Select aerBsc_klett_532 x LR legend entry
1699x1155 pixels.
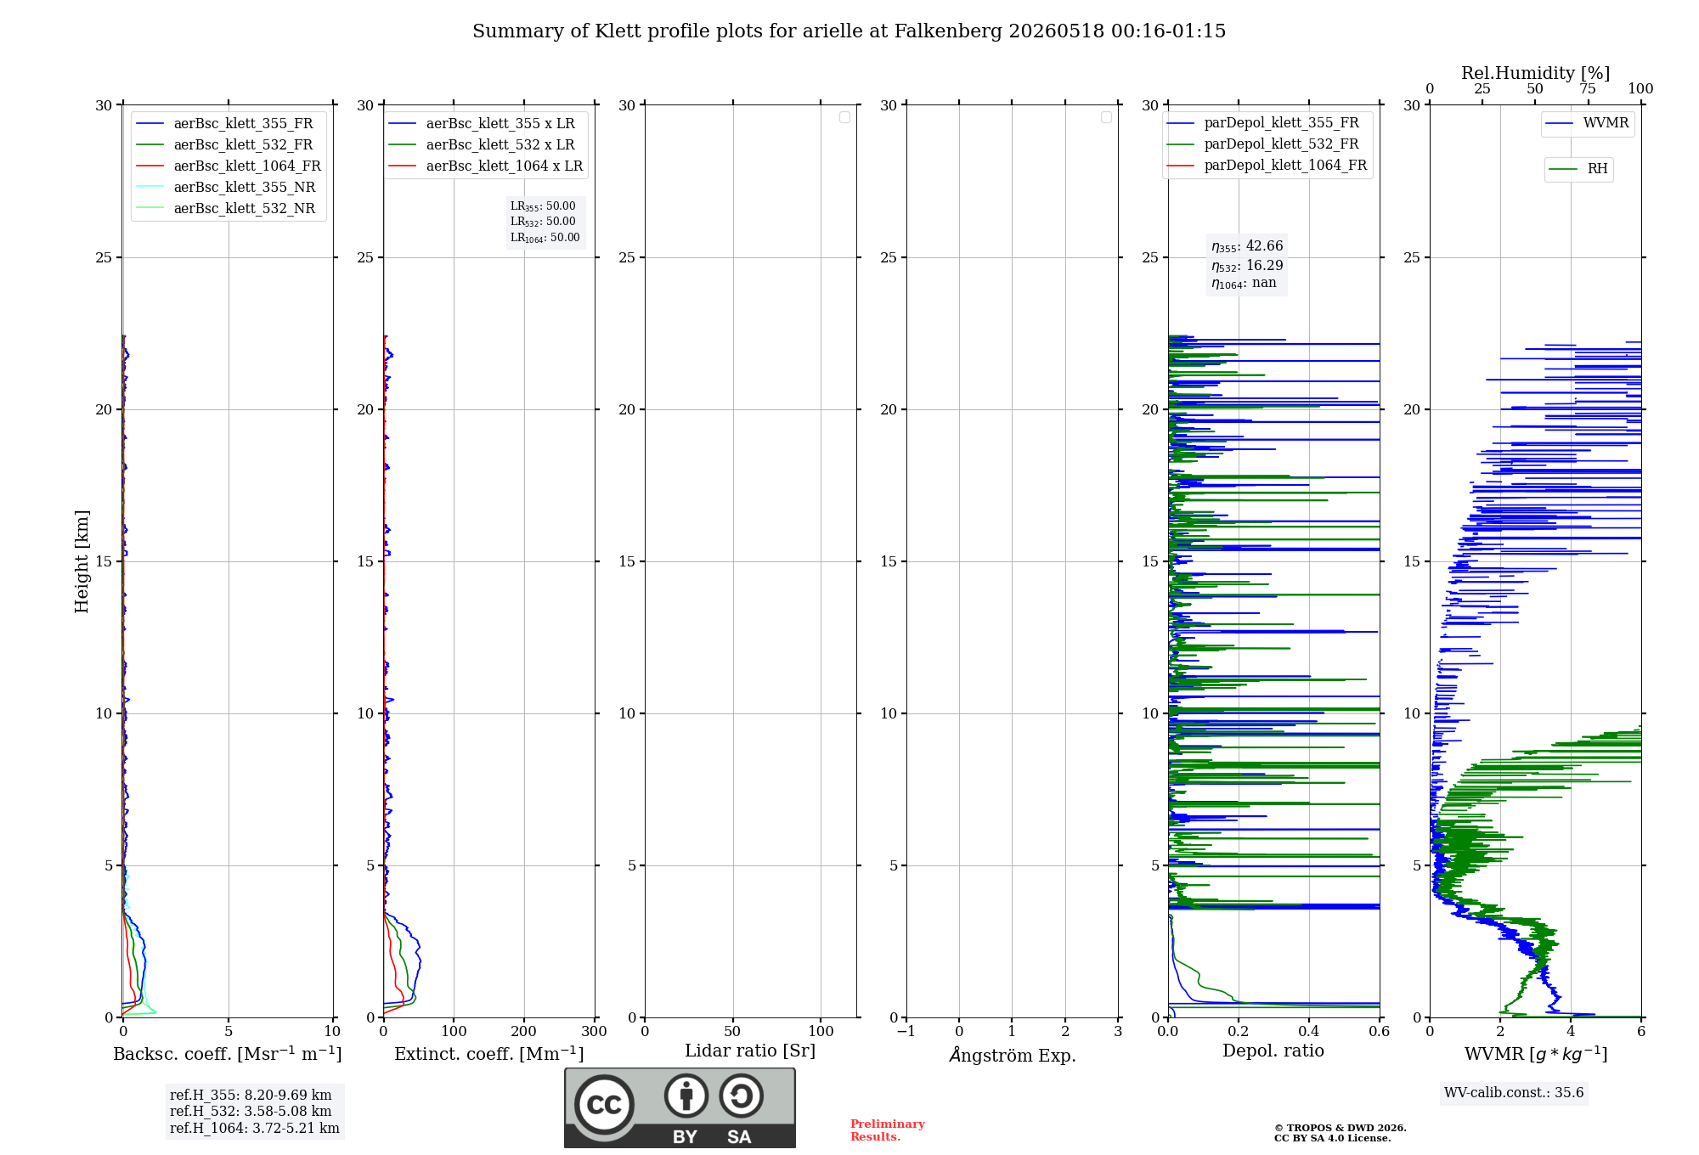(x=482, y=144)
